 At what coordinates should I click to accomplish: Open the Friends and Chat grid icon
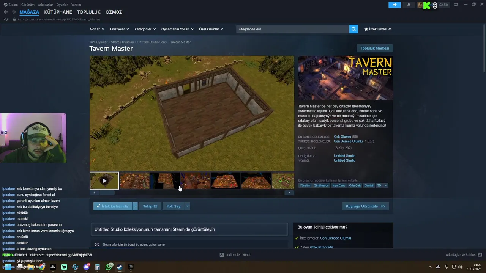point(480,255)
